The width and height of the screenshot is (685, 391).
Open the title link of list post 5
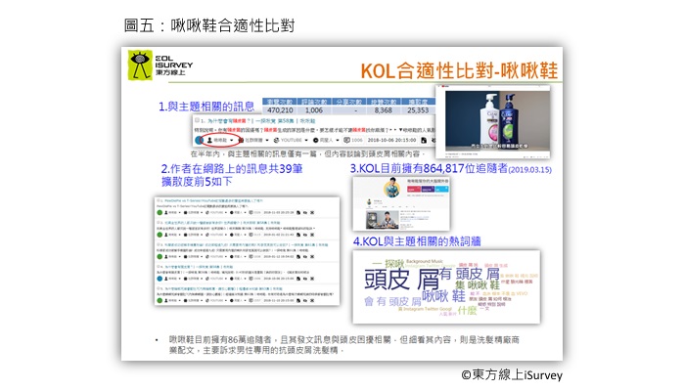(223, 288)
